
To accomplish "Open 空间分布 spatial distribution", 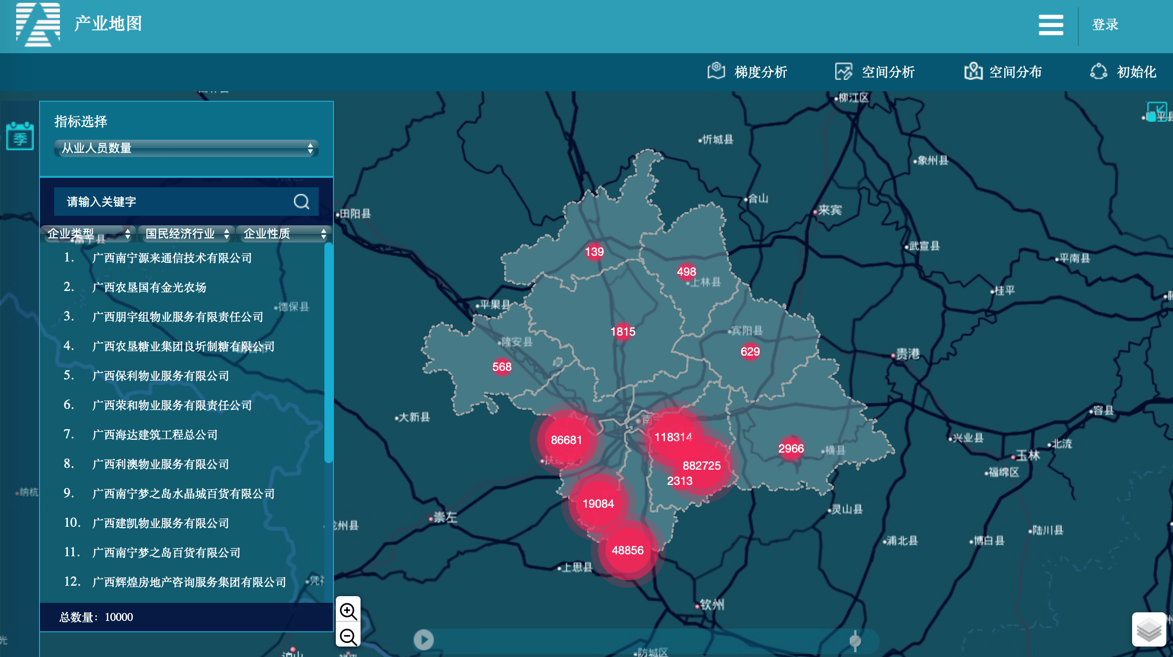I will click(x=1003, y=72).
